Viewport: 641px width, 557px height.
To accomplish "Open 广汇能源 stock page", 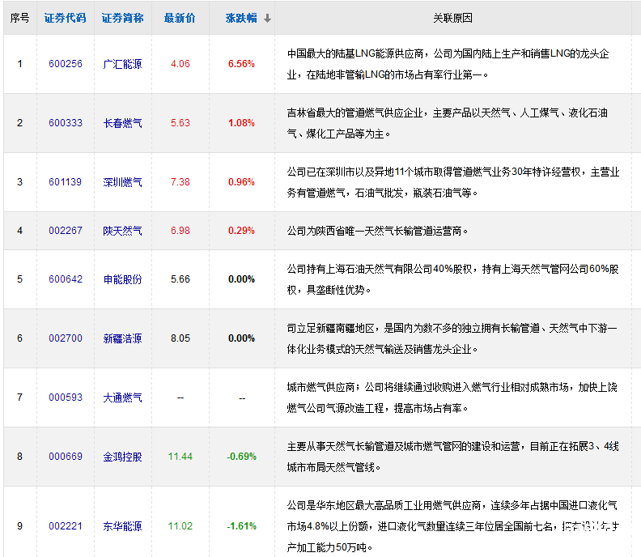I will click(123, 64).
